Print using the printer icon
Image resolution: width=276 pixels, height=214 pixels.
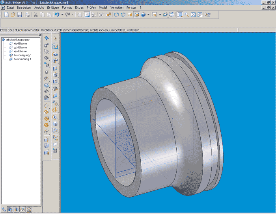click(x=28, y=15)
